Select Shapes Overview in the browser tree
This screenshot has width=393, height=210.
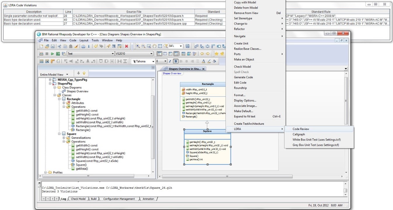coord(78,91)
